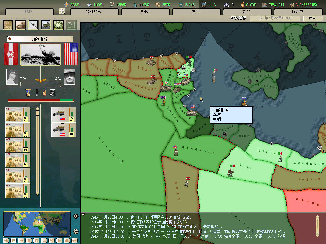Toggle the last map mode star button

[x=74, y=240]
